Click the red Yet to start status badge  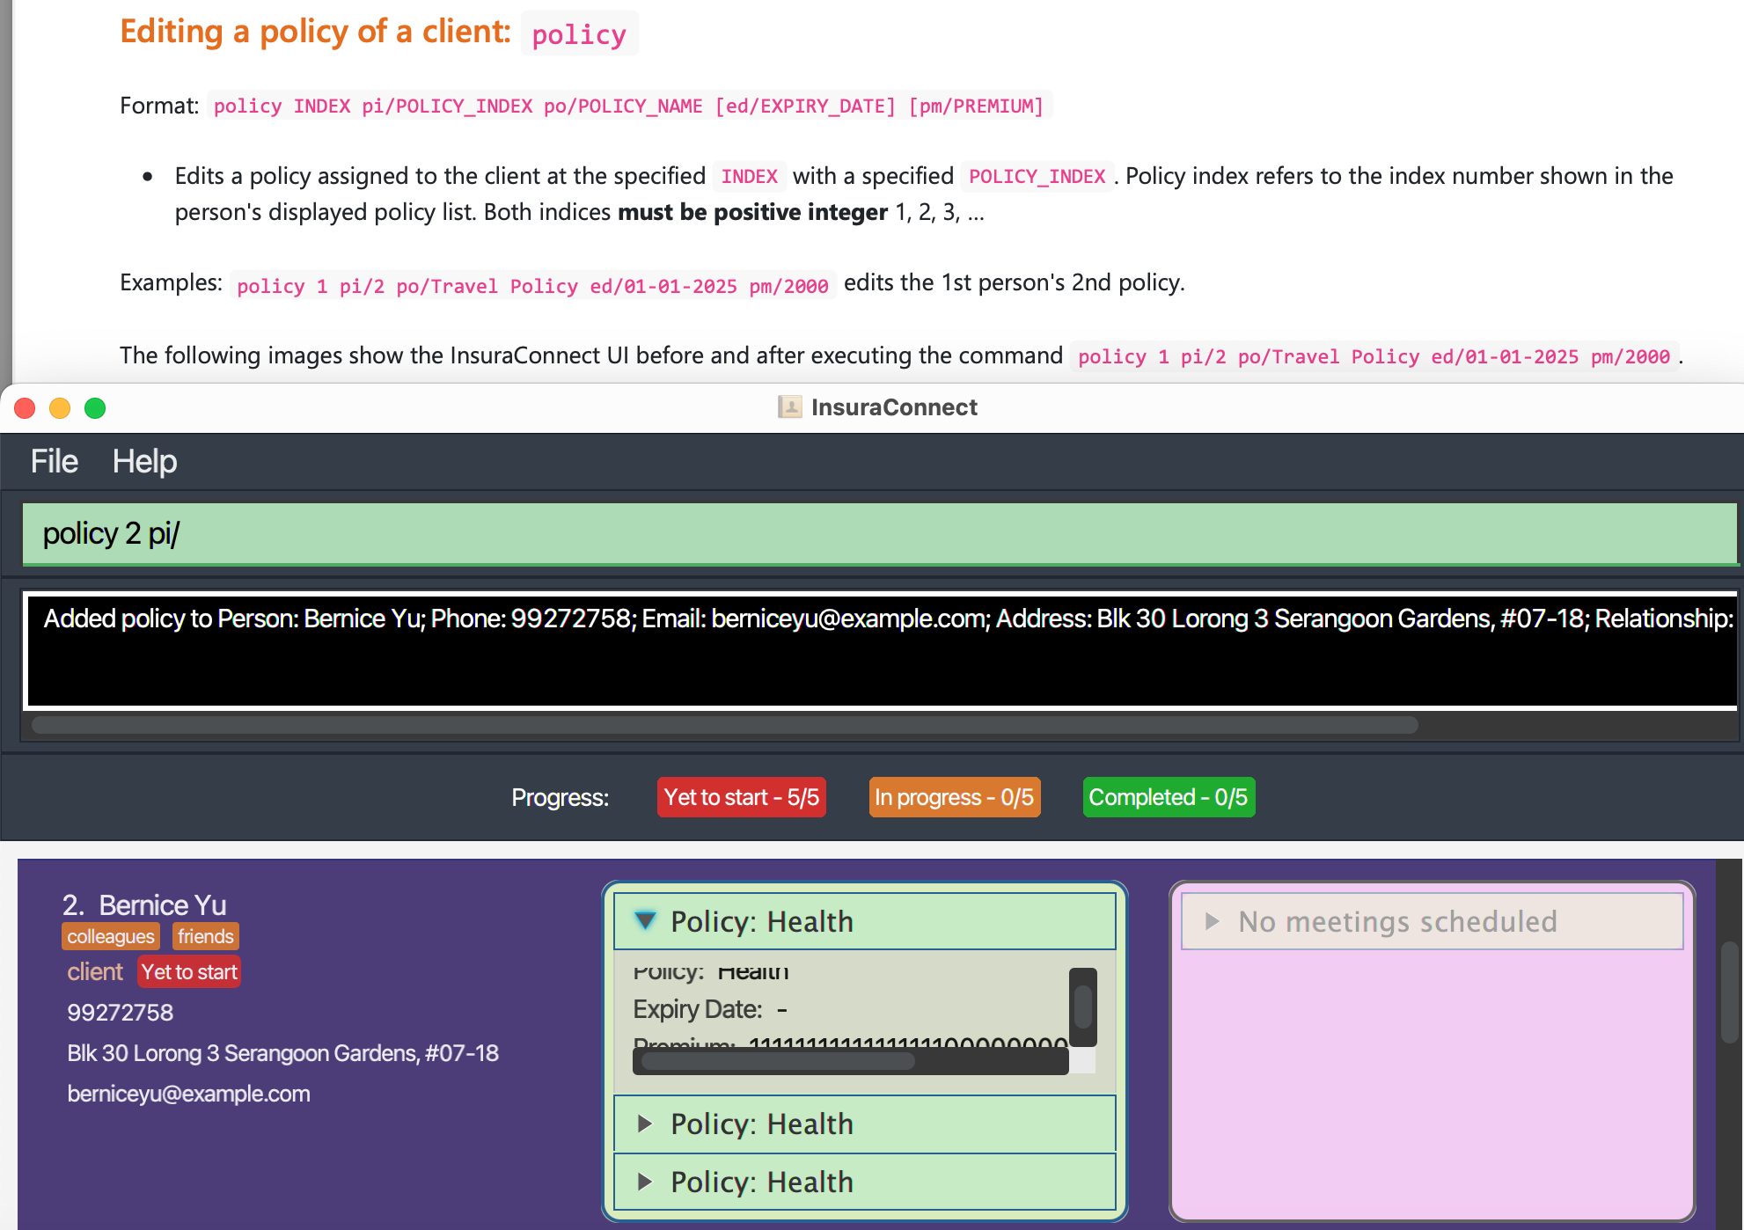pyautogui.click(x=189, y=972)
